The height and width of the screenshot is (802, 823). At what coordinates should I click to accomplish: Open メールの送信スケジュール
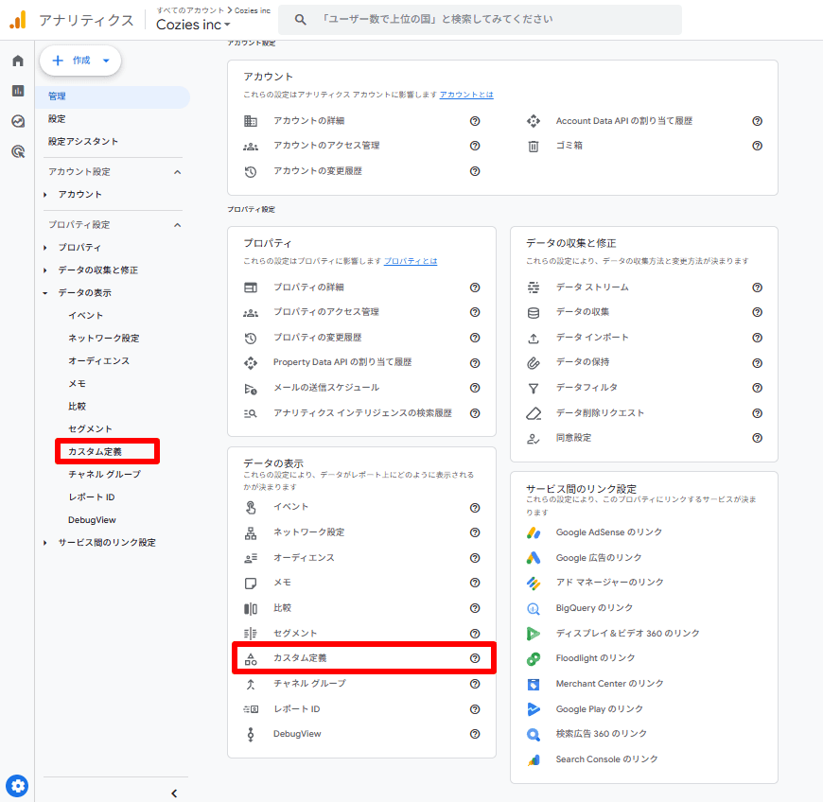pos(326,388)
